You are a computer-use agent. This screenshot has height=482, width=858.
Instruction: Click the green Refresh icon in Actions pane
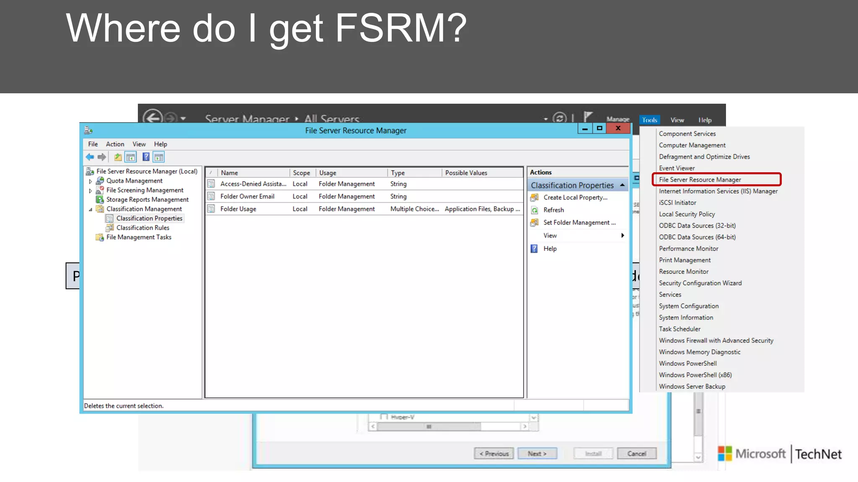pos(535,210)
